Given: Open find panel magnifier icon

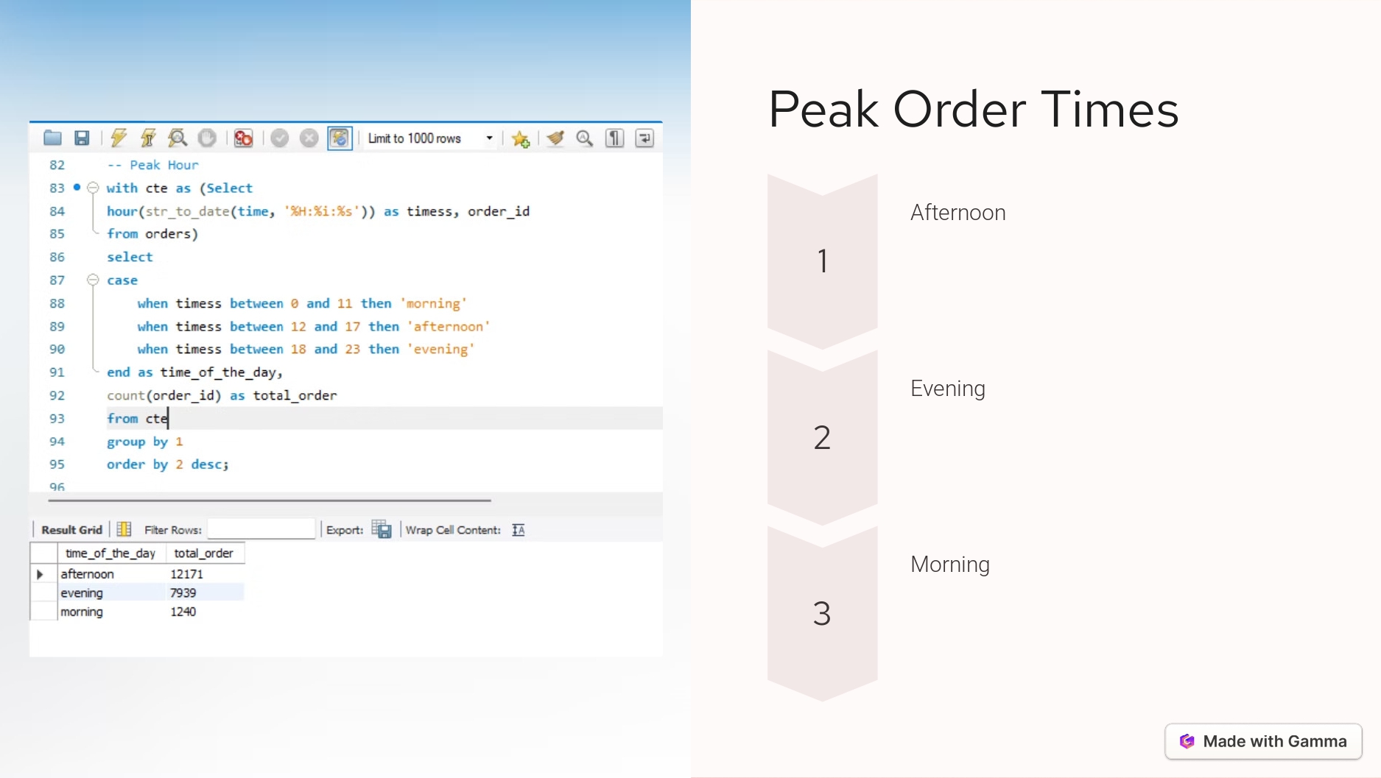Looking at the screenshot, I should [585, 138].
